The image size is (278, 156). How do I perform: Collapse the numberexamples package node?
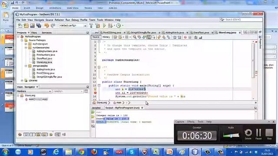coord(26,48)
